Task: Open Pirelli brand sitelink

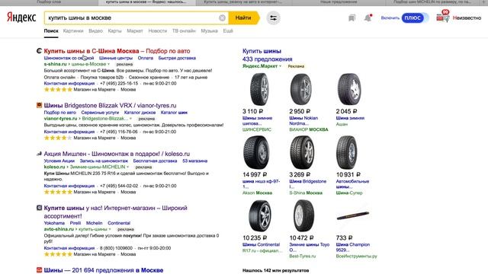Action: pos(75,223)
